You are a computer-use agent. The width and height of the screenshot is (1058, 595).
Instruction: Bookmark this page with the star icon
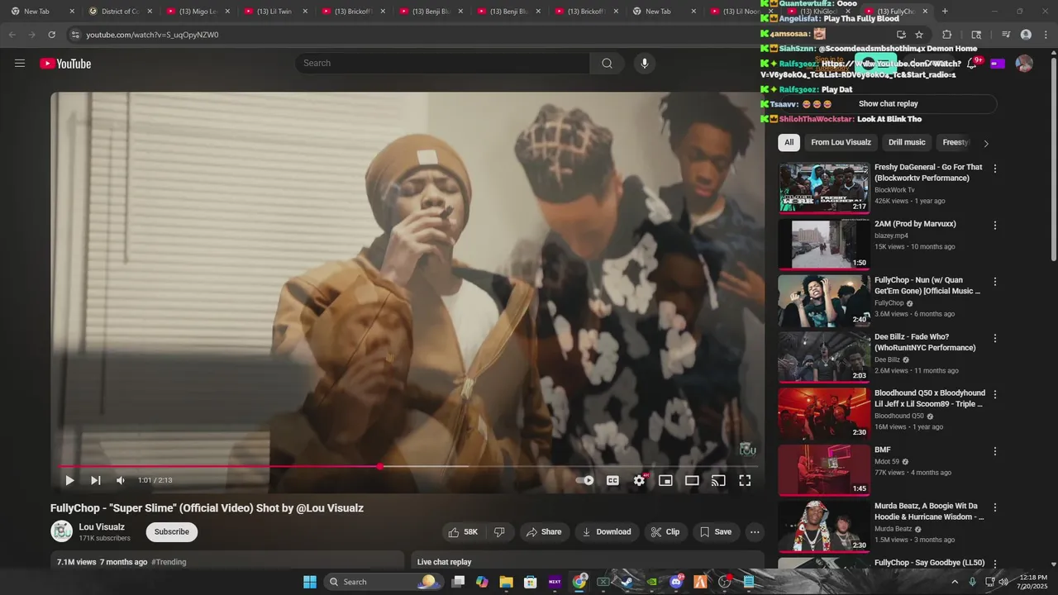click(919, 35)
